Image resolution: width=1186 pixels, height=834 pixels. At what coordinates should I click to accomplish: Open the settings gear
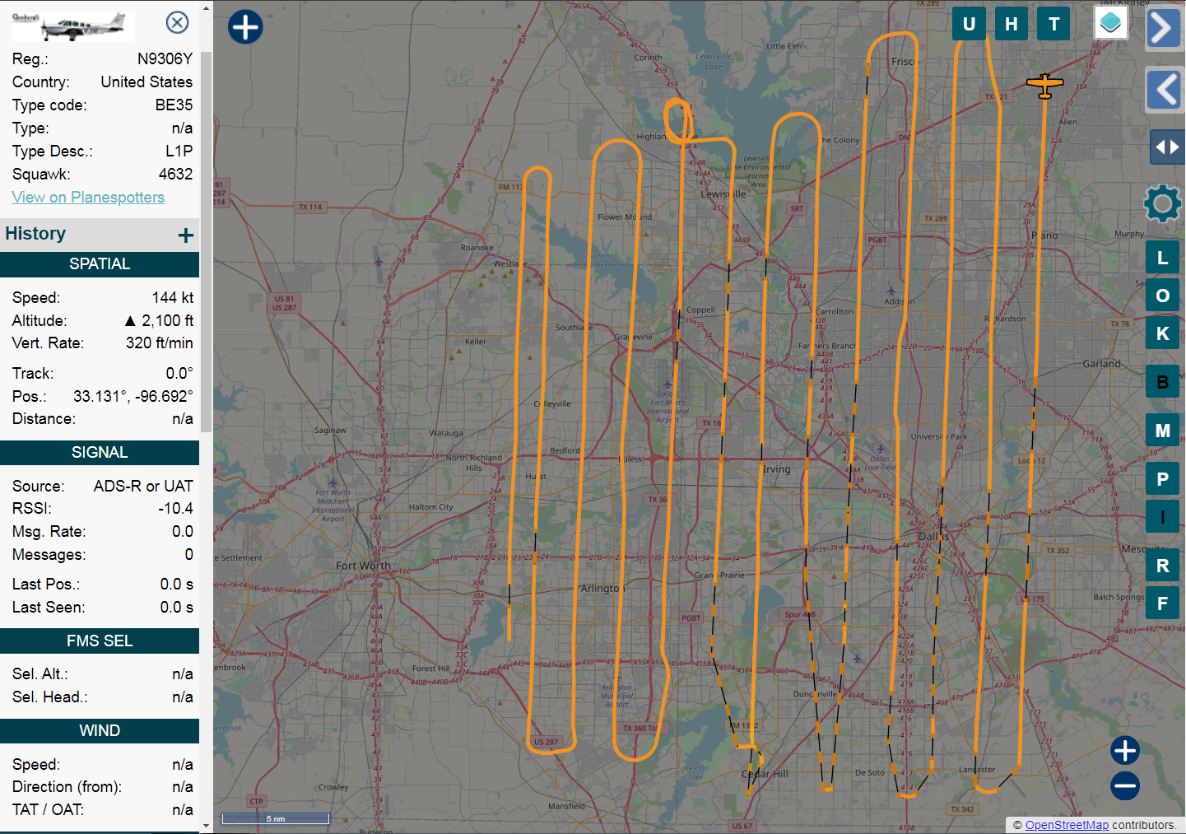click(1162, 203)
